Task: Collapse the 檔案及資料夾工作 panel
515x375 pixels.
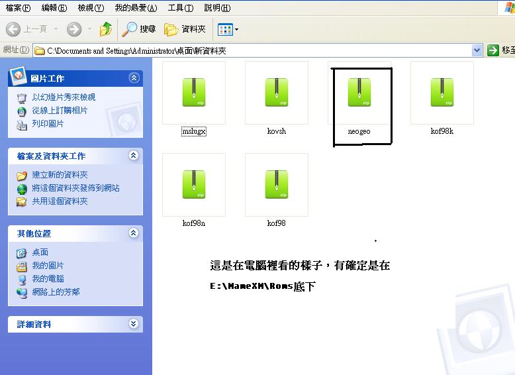Action: 134,156
